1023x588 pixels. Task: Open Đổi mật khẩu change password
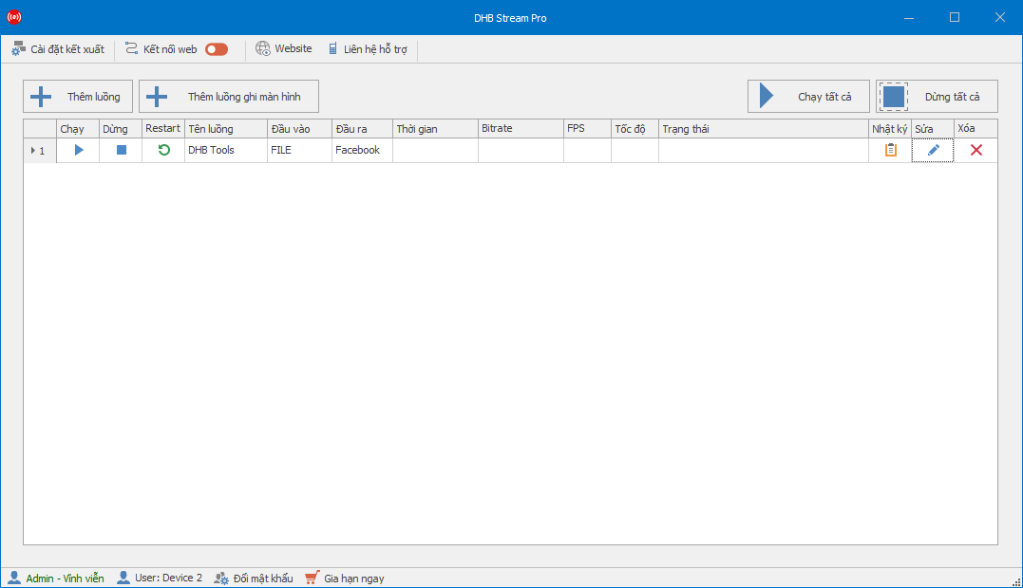pos(255,579)
